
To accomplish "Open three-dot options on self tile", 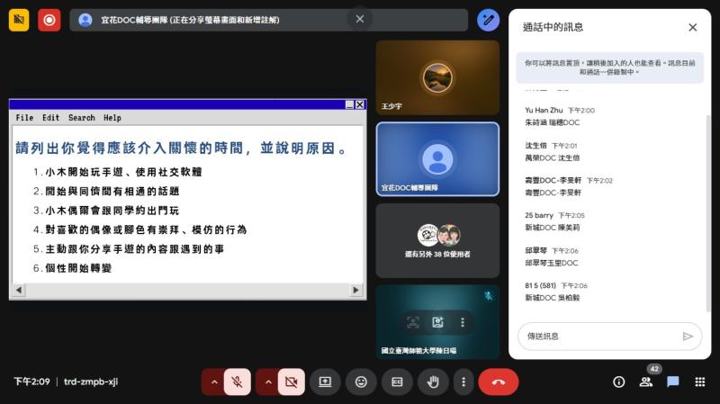I will pyautogui.click(x=463, y=322).
